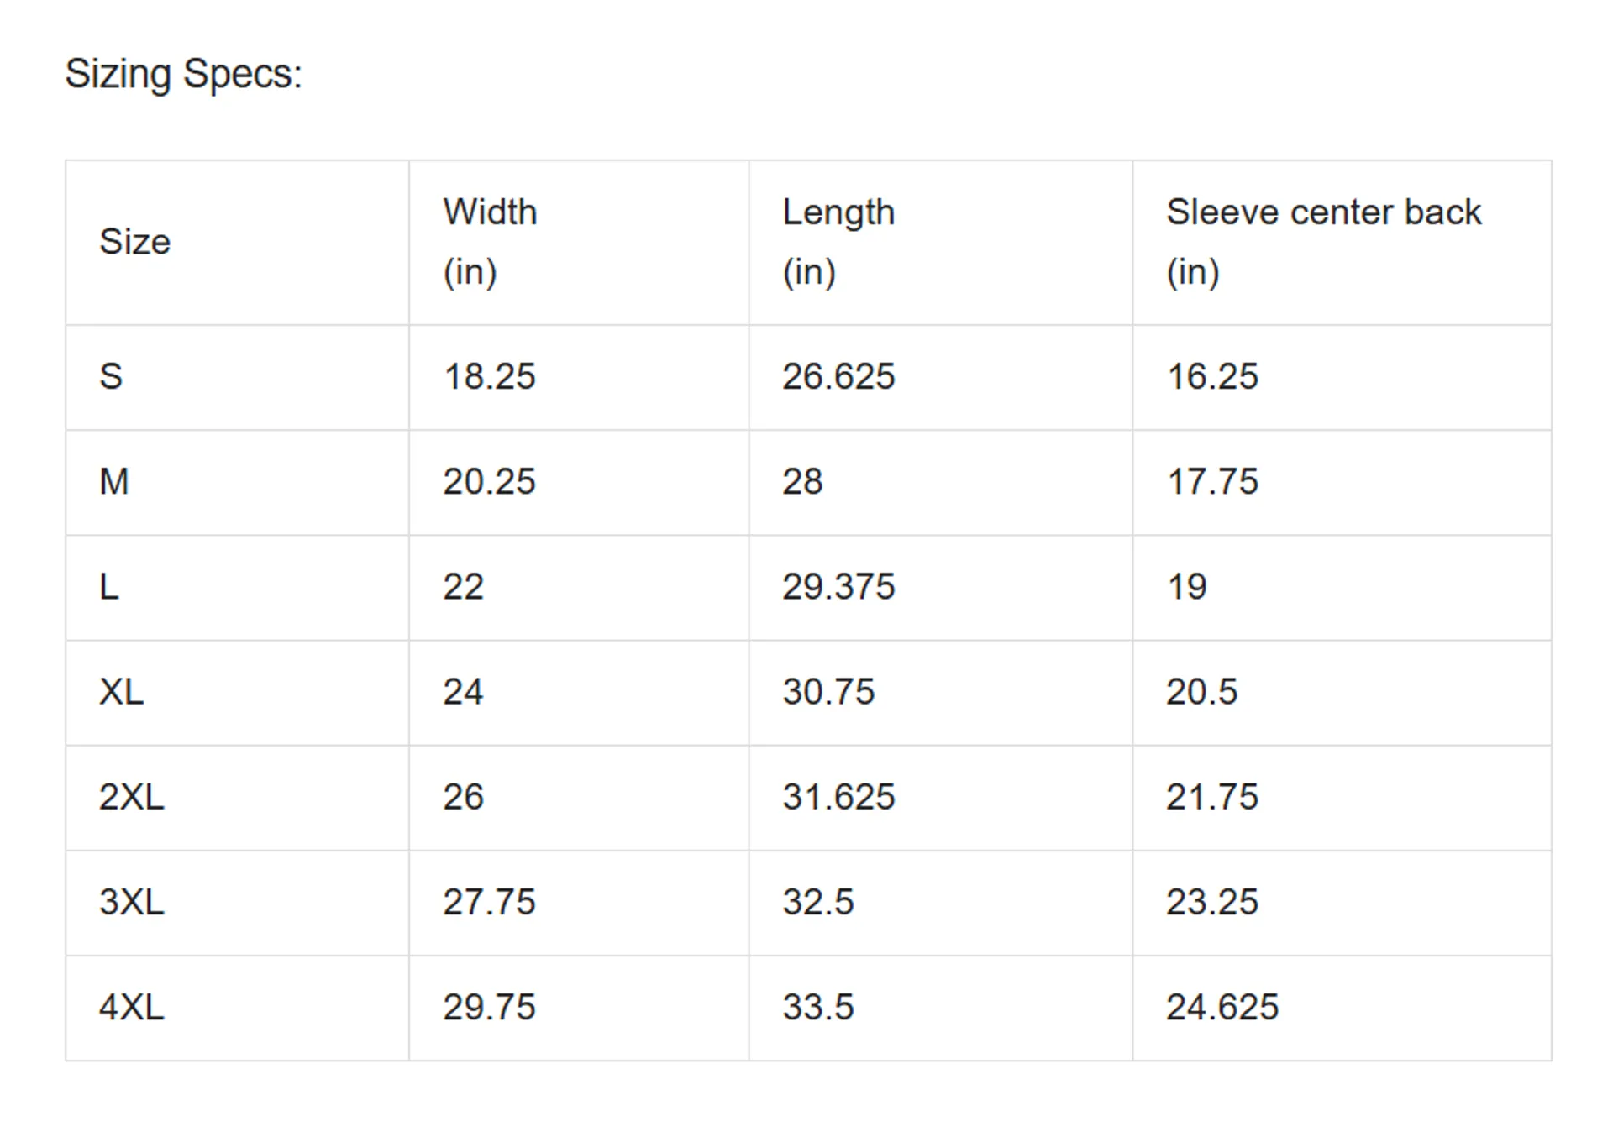Screen dimensions: 1613x1137
Task: Select width value 27.75
Action: (489, 902)
